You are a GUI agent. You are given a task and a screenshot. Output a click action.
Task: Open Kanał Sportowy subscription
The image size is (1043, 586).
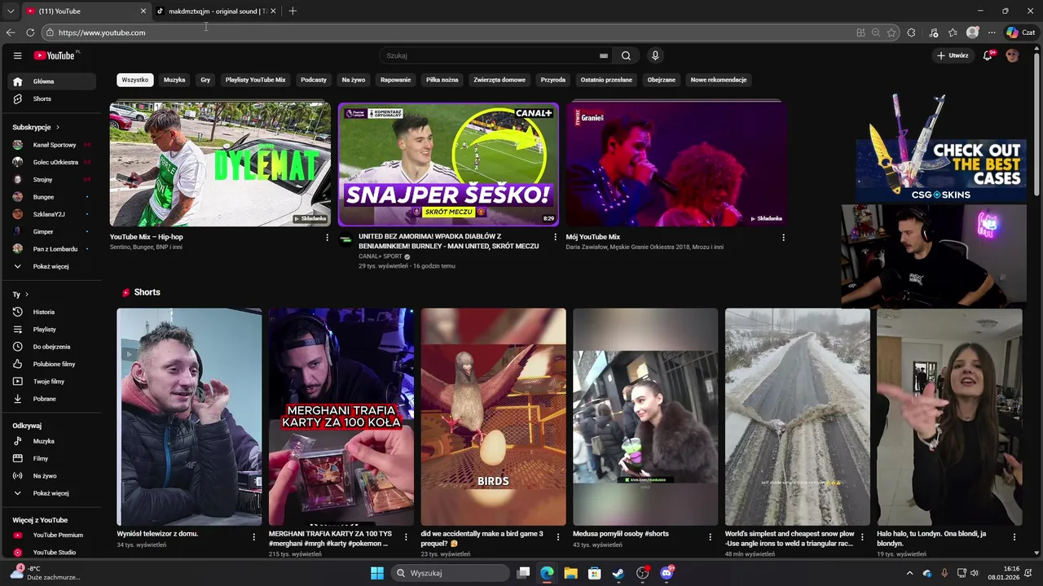pyautogui.click(x=52, y=145)
